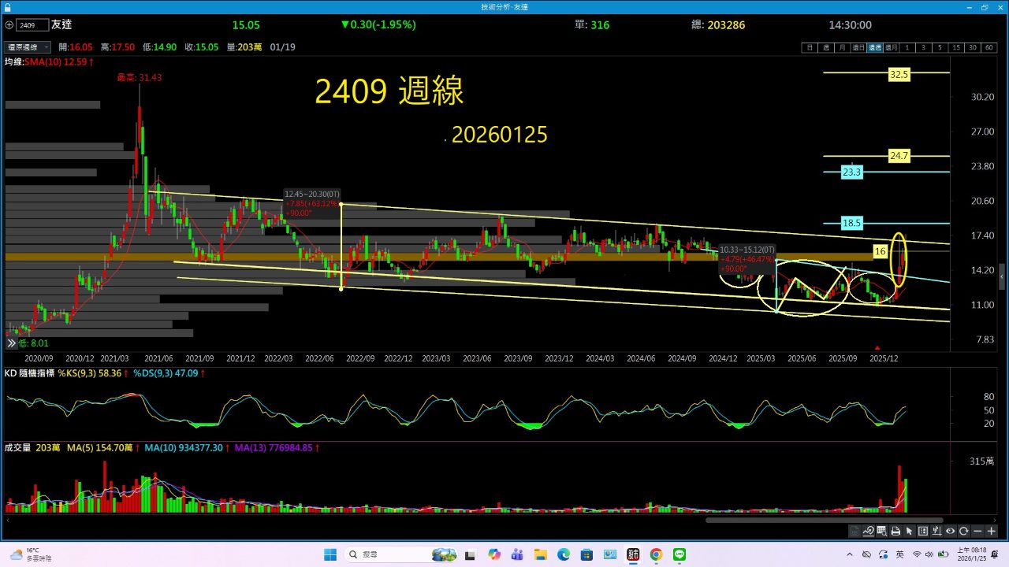1009x567 pixels.
Task: Open the data table lookup icon
Action: (881, 532)
